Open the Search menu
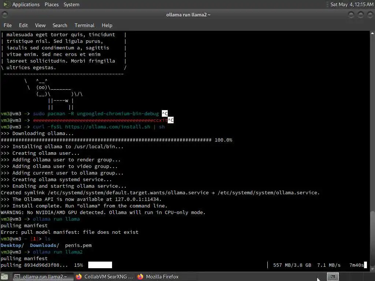Viewport: 375px width, 281px height. [x=60, y=25]
